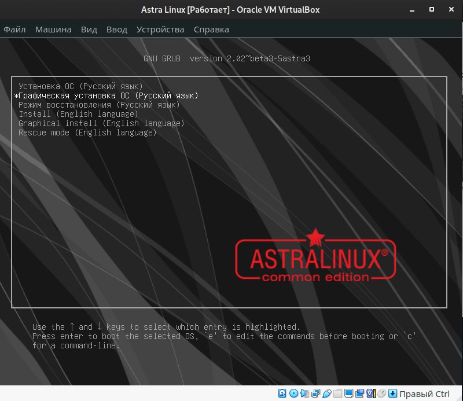Open the Файл menu
463x401 pixels.
tap(14, 30)
